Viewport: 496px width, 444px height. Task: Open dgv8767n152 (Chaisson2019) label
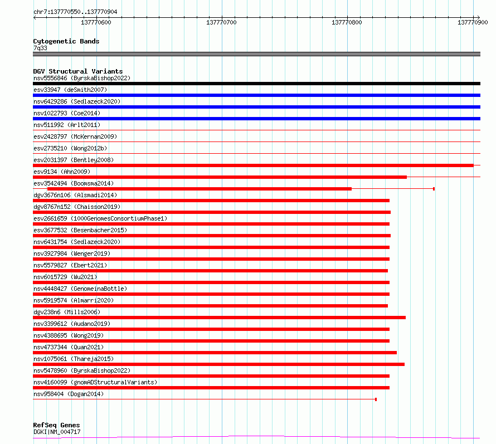pos(77,207)
